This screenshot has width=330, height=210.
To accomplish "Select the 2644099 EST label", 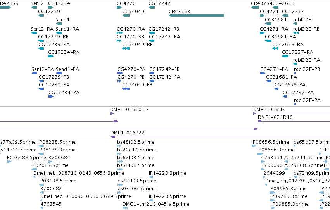I will pos(274,173).
